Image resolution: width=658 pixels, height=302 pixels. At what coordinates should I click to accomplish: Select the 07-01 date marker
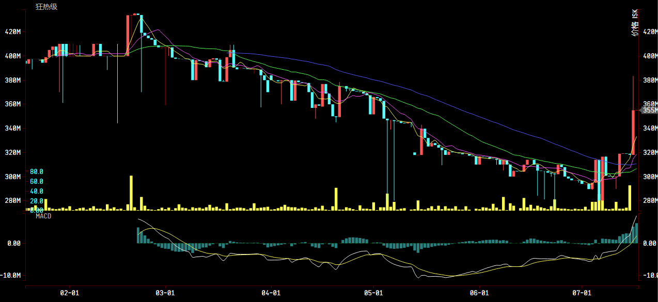[x=581, y=292]
